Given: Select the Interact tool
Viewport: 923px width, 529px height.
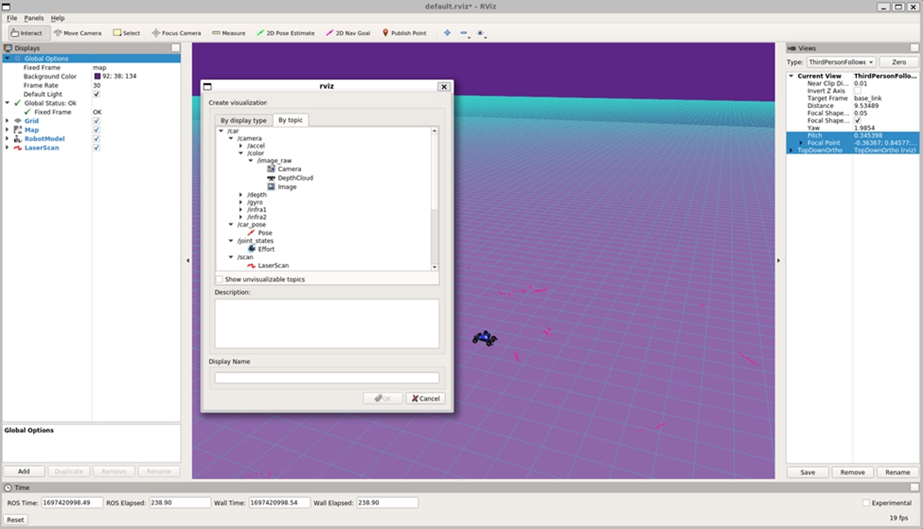Looking at the screenshot, I should click(x=26, y=33).
